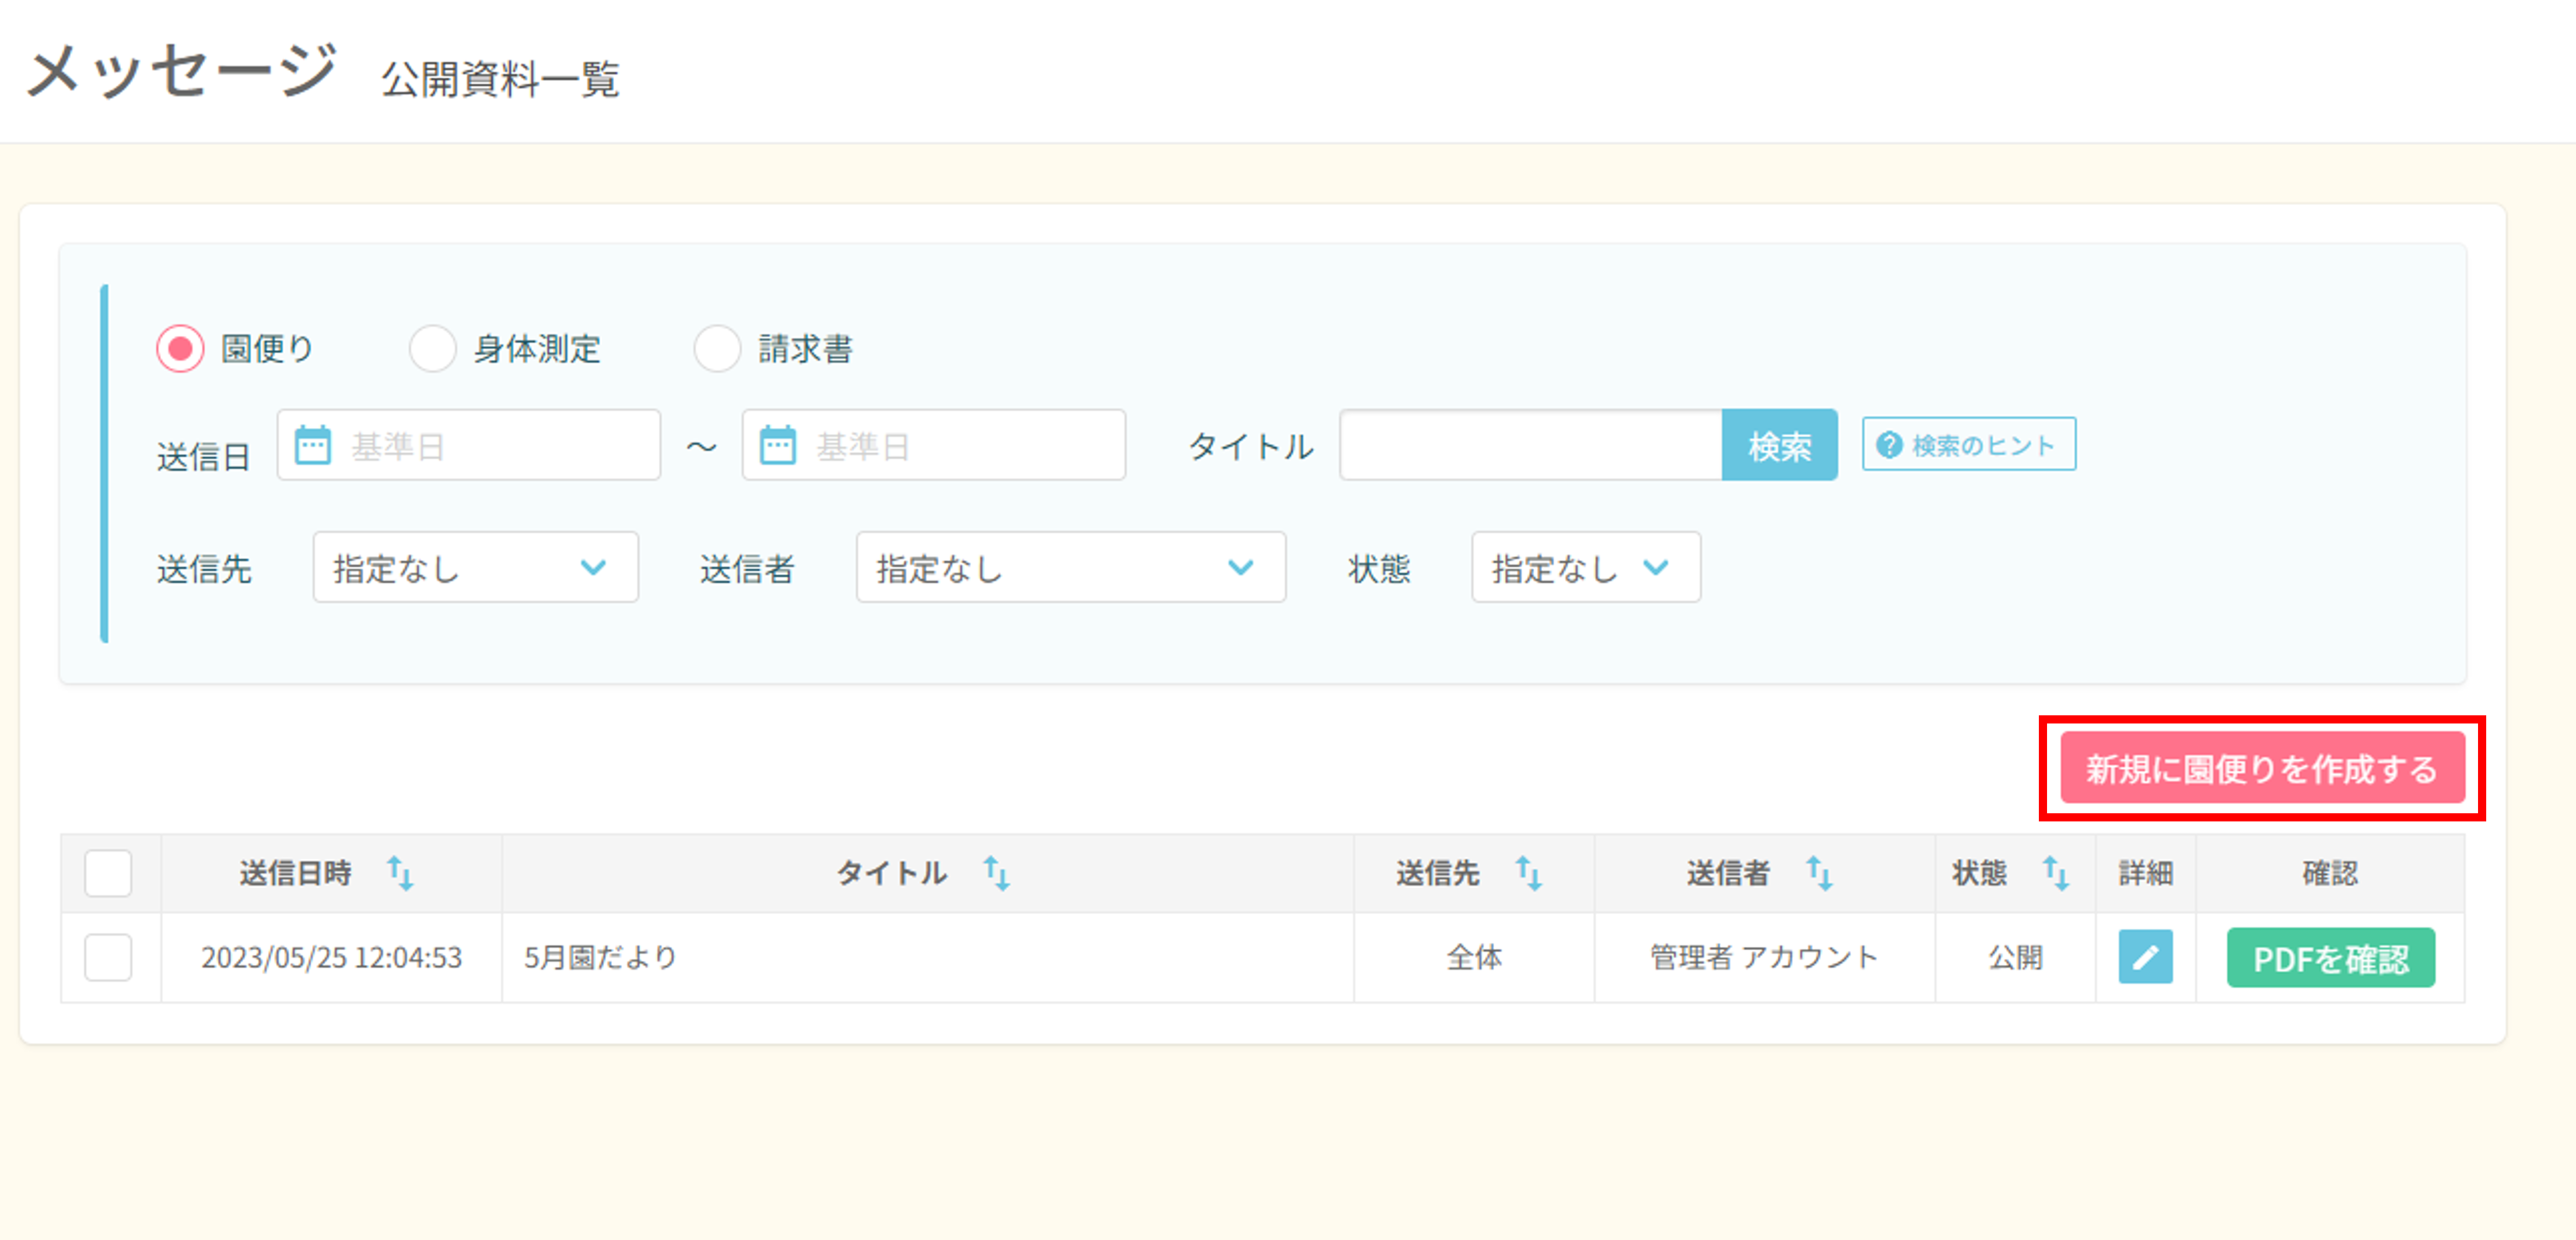Click the end 基準日 date input
This screenshot has height=1240, width=2576.
click(x=934, y=445)
